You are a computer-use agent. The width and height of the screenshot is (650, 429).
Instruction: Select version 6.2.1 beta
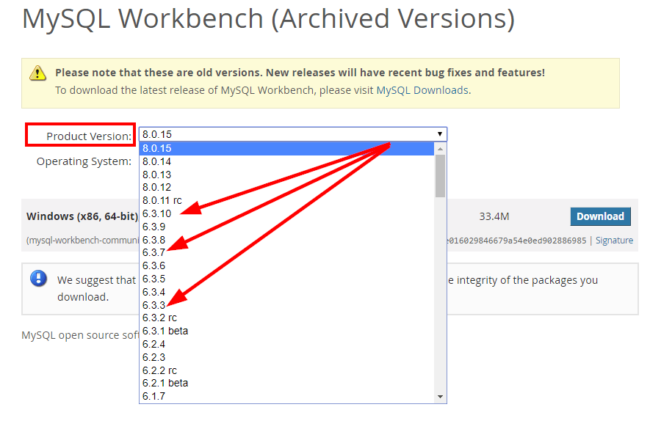point(286,384)
